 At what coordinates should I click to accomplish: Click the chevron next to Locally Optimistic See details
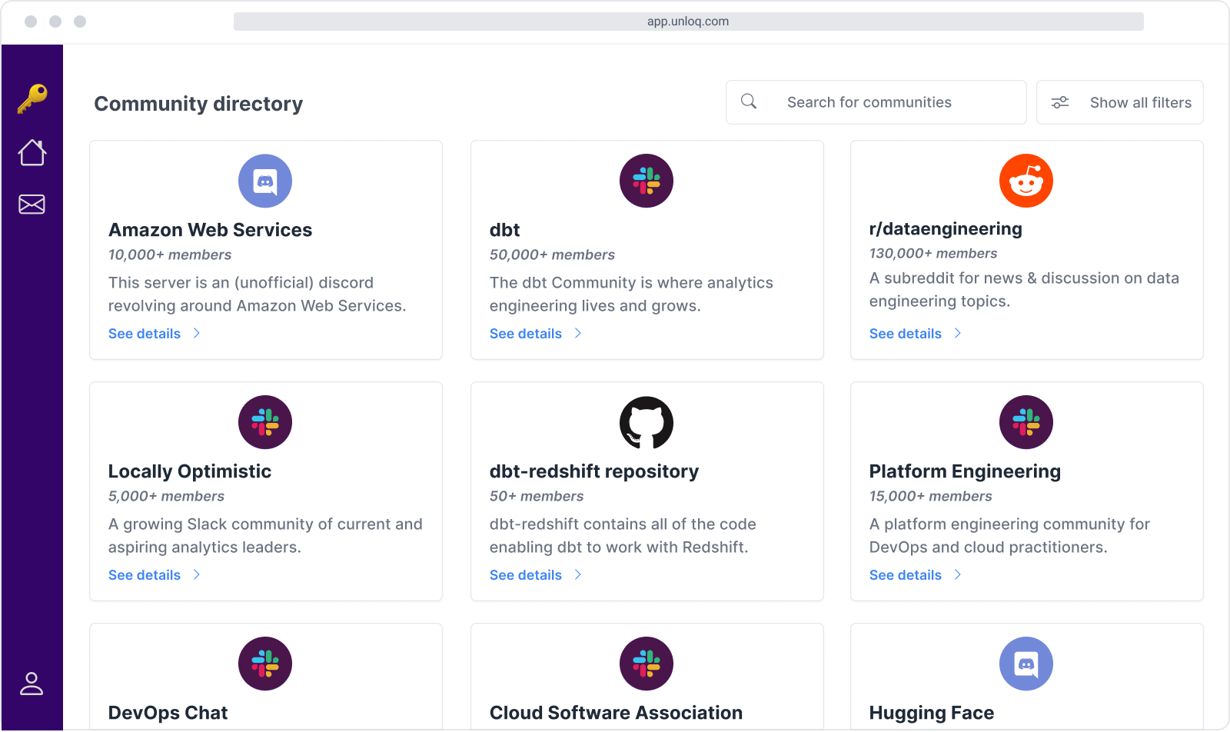197,574
